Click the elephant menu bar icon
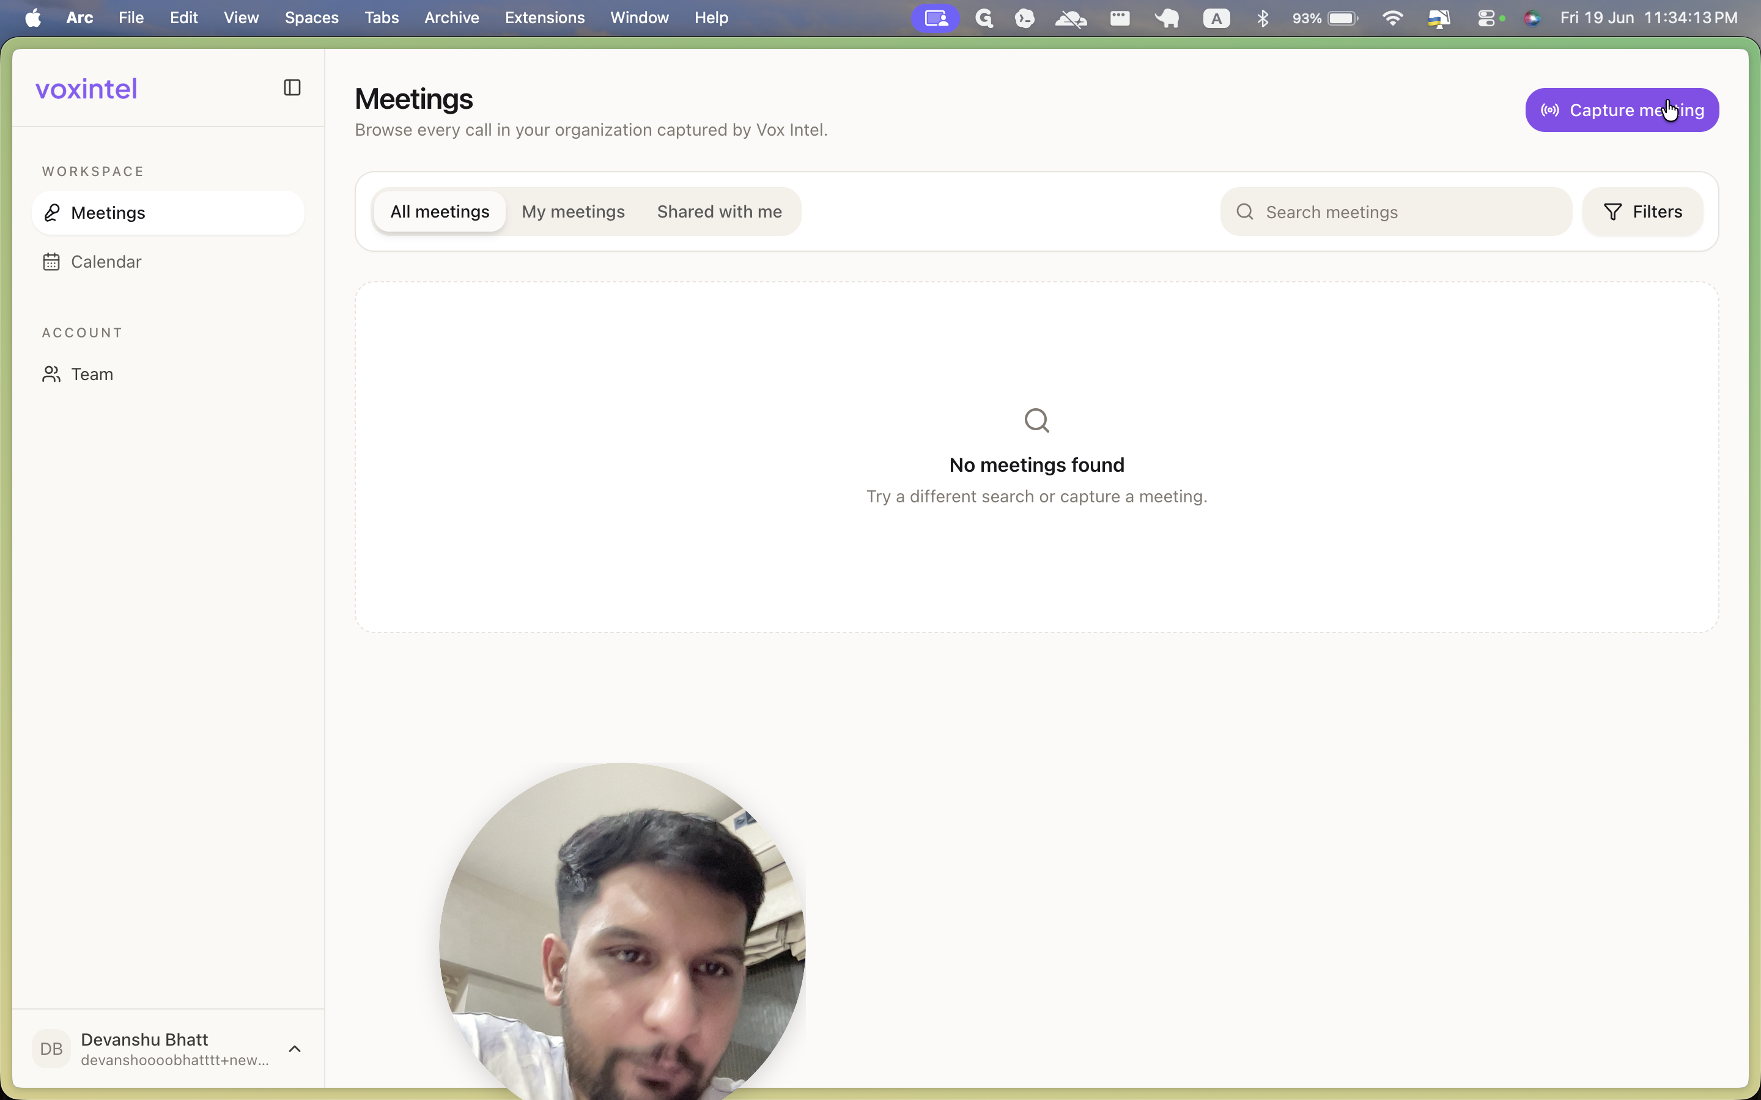The image size is (1761, 1100). [1167, 18]
